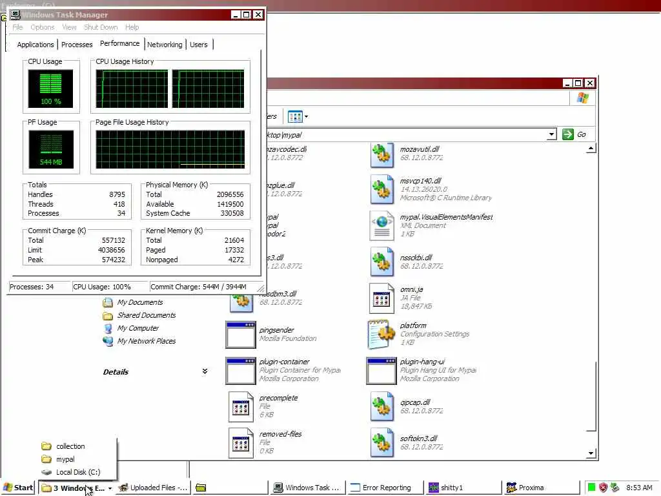Select the plugin-hang-ui application icon
Viewport: 661px width, 496px height.
pos(381,371)
